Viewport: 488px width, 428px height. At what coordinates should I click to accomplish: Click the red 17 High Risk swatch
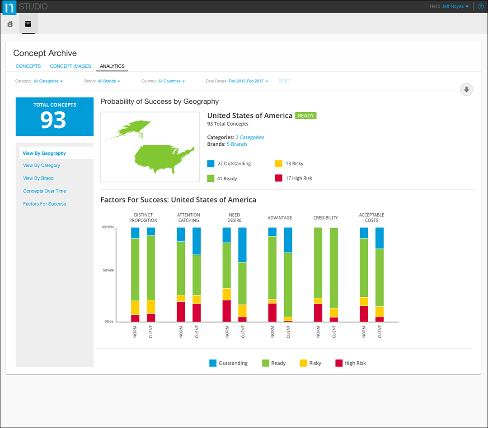(278, 178)
